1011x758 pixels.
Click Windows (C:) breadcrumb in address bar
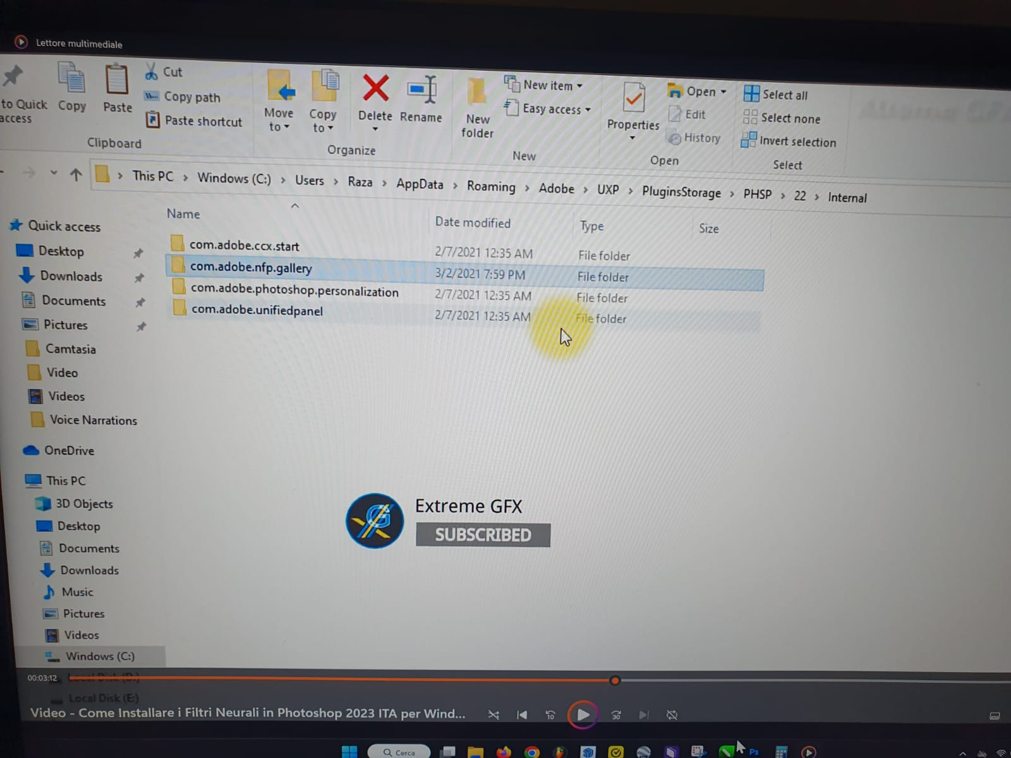[x=234, y=178]
